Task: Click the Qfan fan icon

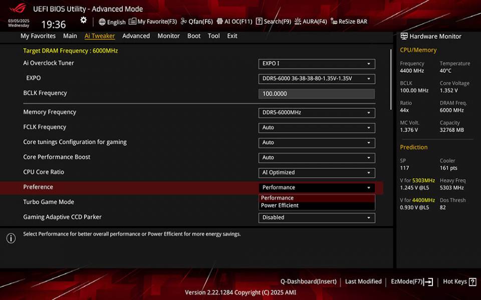Action: pos(184,21)
